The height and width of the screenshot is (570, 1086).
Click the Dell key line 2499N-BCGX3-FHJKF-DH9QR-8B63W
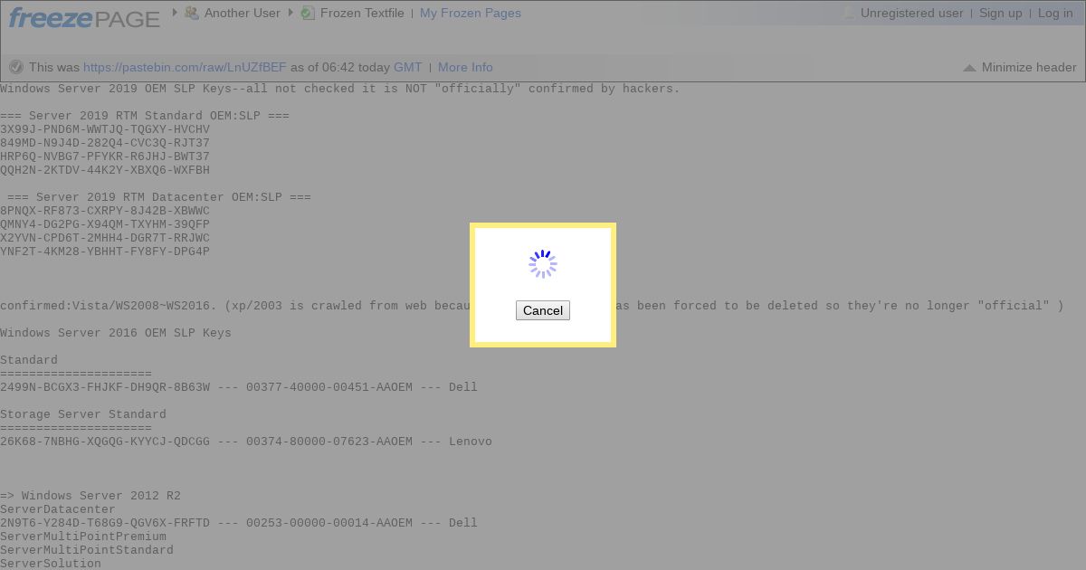(239, 387)
